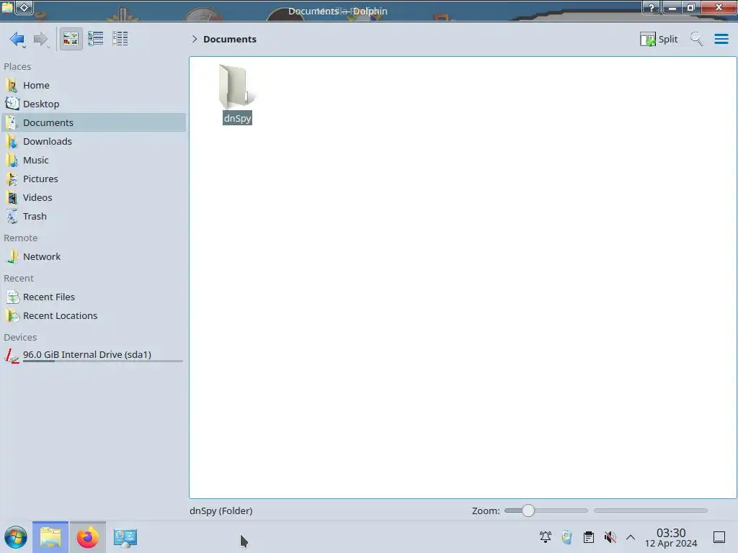
Task: Open Home in Places
Action: coord(93,85)
